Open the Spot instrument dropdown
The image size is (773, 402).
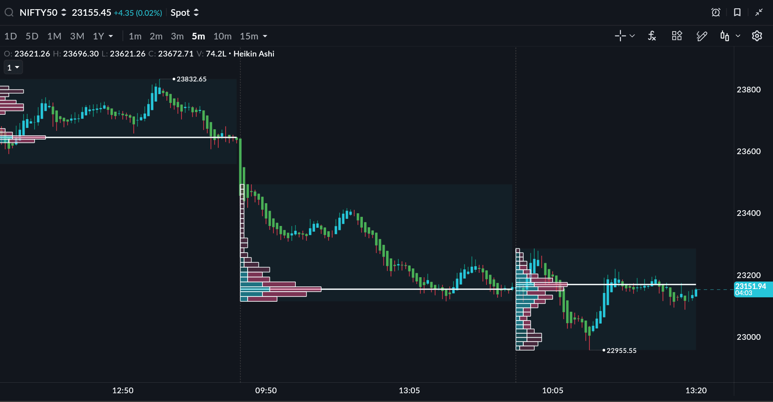tap(184, 13)
